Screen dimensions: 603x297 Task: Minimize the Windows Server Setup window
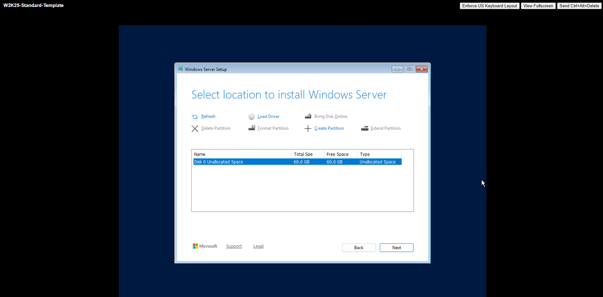tap(397, 69)
